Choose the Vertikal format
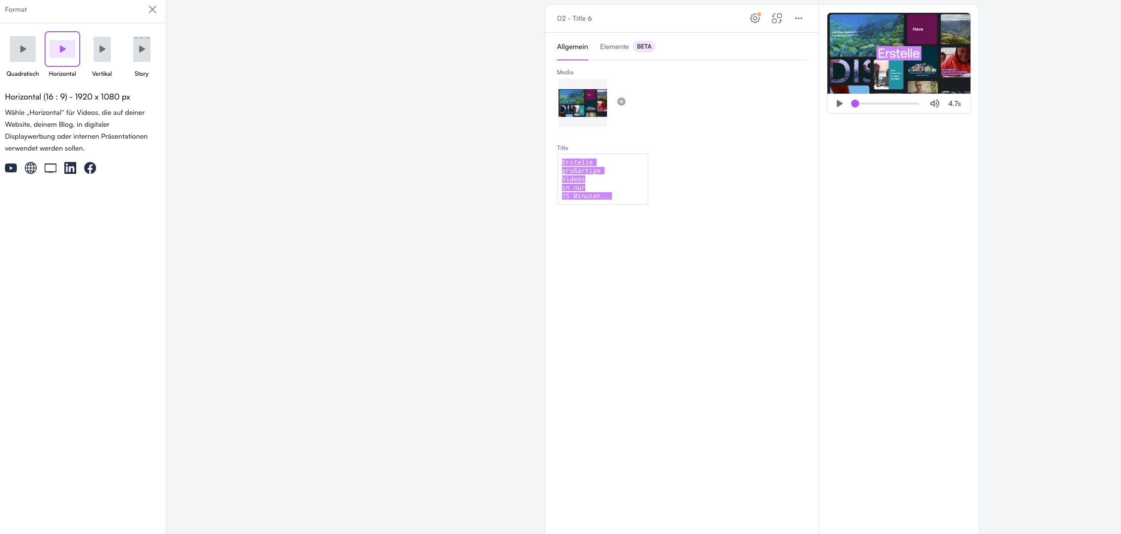This screenshot has height=534, width=1121. (x=102, y=49)
